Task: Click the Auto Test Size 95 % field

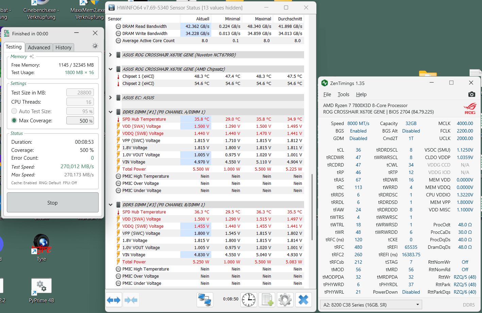Action: point(80,111)
